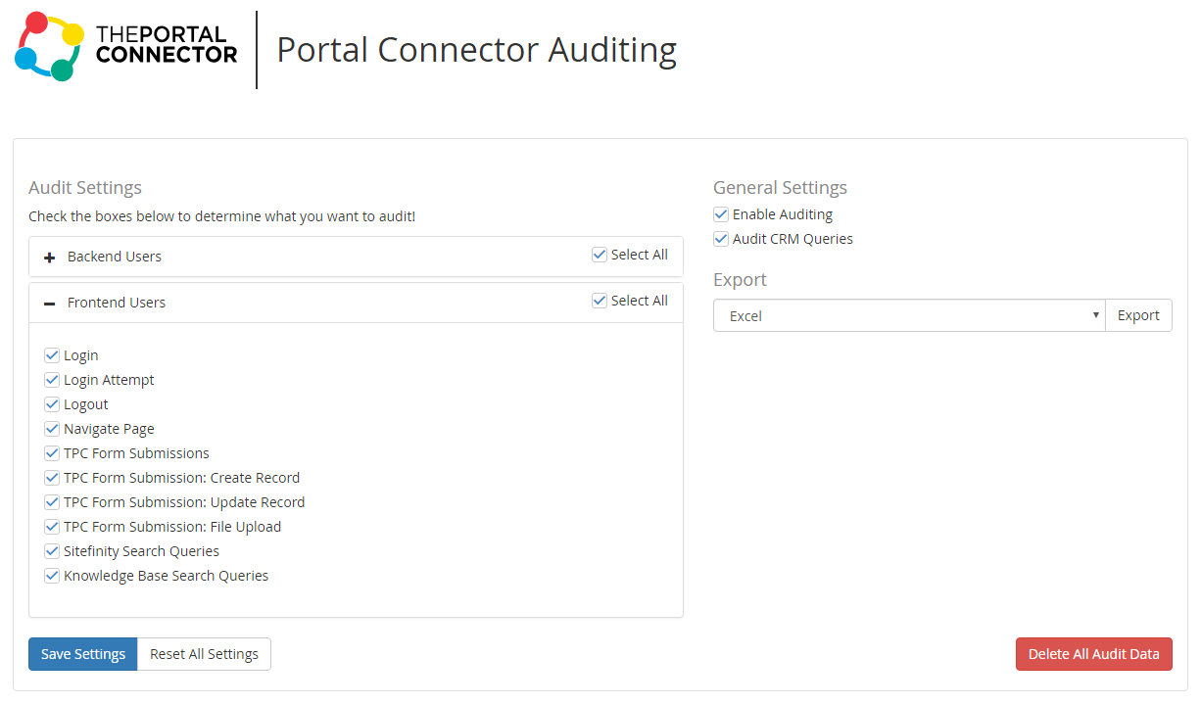The height and width of the screenshot is (704, 1201).
Task: Uncheck the Login checkbox
Action: pos(52,355)
